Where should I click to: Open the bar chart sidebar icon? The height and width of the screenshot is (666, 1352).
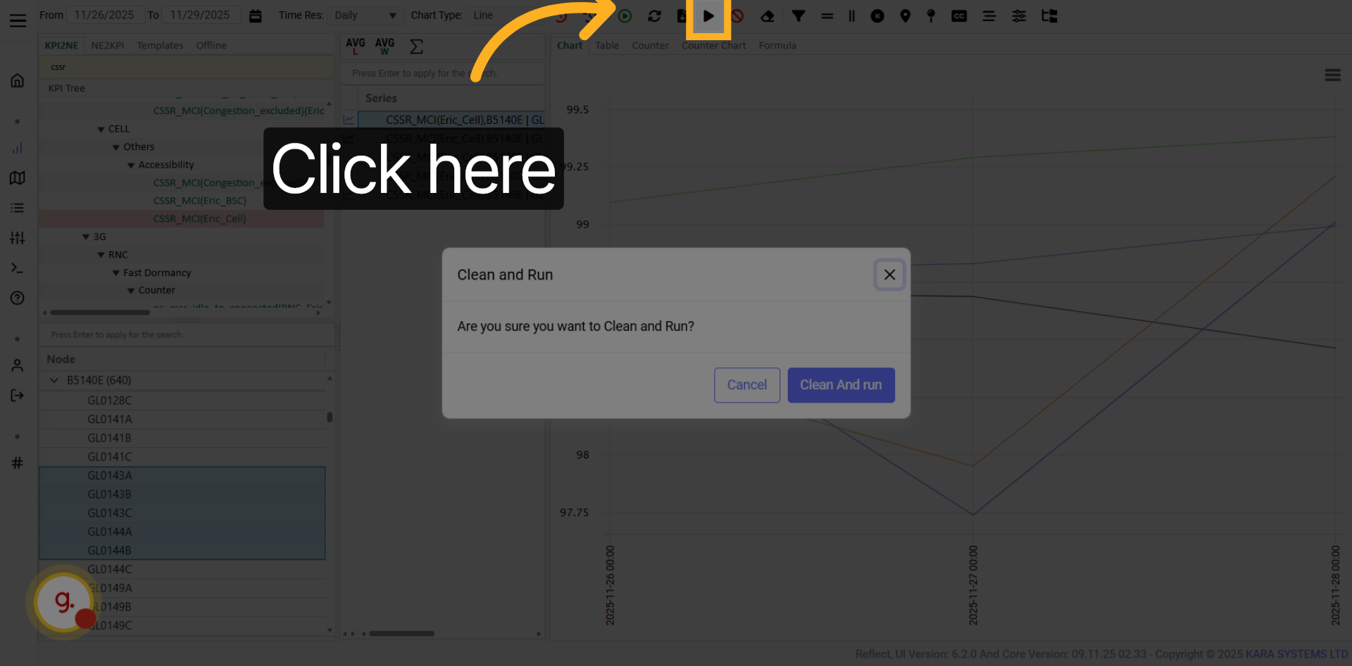coord(18,148)
